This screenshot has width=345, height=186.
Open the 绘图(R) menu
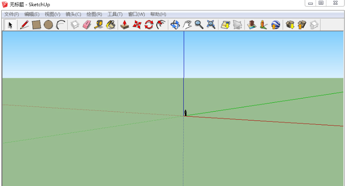tap(94, 14)
